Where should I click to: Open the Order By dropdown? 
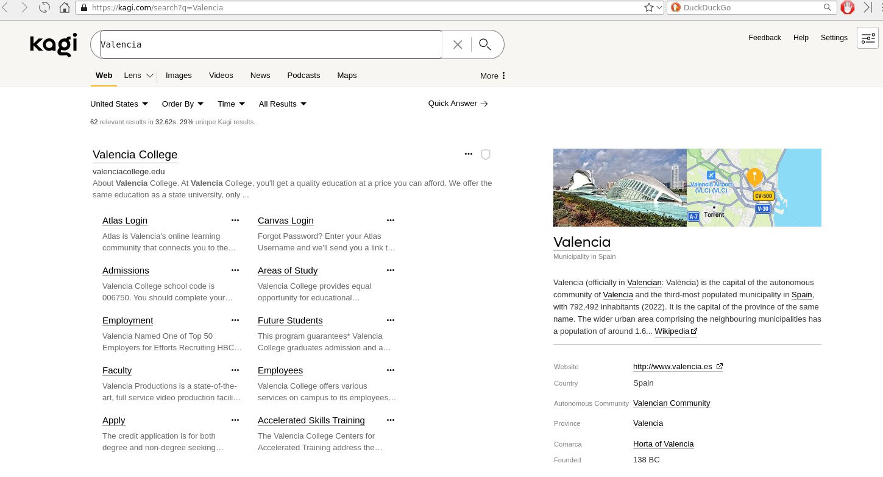(182, 104)
